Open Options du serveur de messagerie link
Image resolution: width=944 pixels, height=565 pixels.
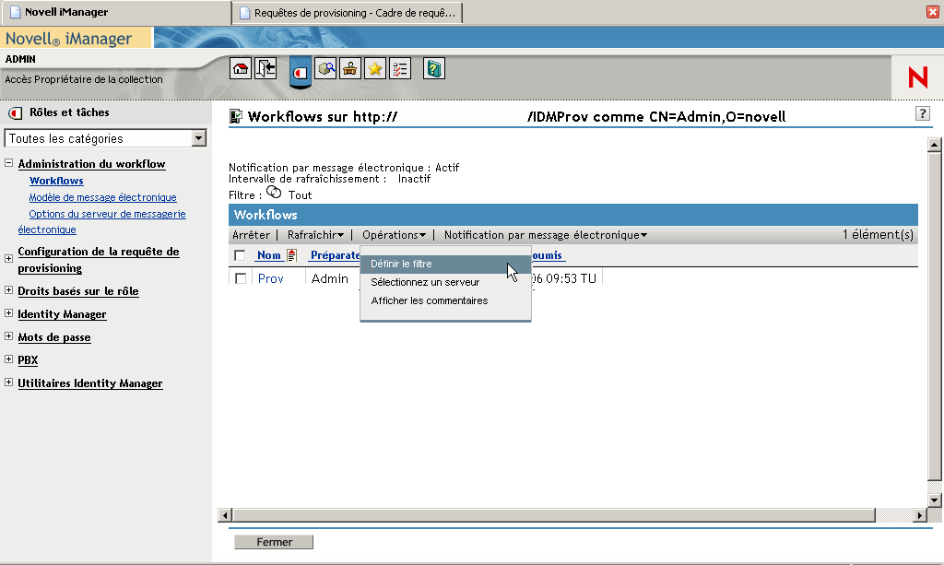point(101,221)
